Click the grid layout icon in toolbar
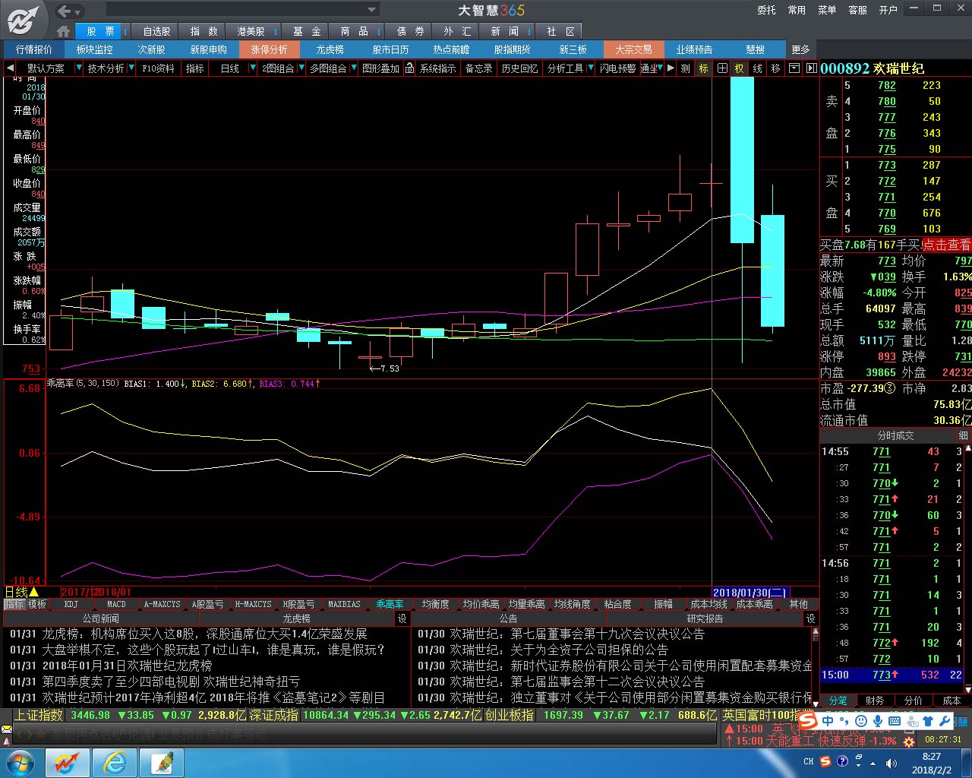Image resolution: width=972 pixels, height=778 pixels. [x=722, y=68]
